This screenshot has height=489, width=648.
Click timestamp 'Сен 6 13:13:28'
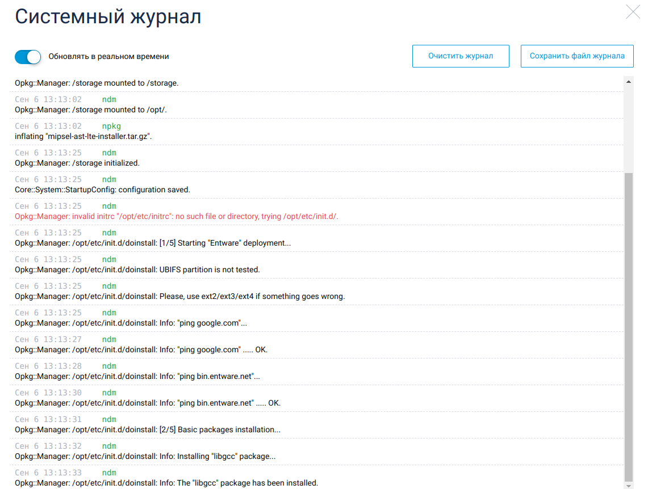48,366
